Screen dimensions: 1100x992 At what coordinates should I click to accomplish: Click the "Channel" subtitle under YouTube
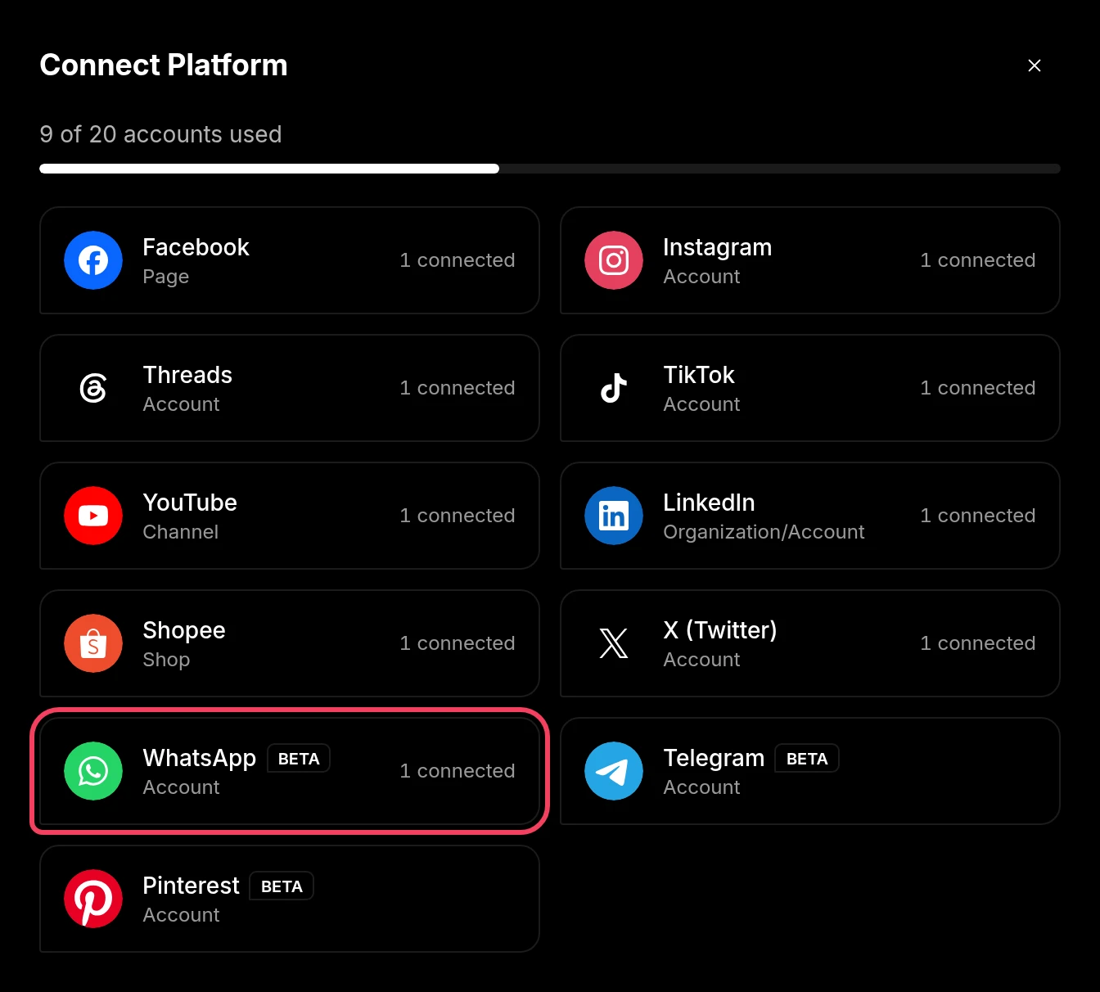(181, 532)
